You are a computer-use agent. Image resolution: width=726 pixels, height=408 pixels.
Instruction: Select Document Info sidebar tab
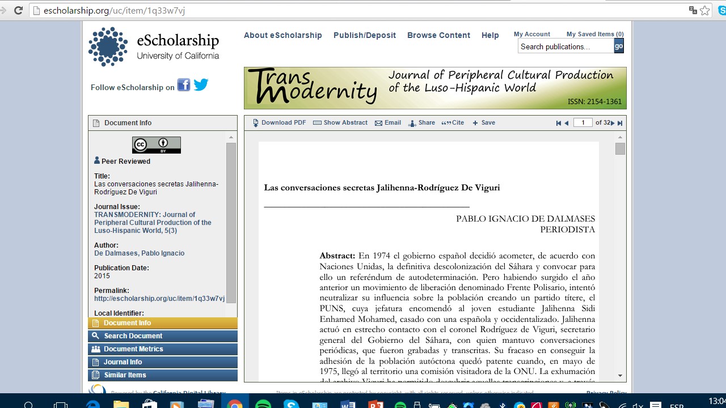(x=163, y=323)
